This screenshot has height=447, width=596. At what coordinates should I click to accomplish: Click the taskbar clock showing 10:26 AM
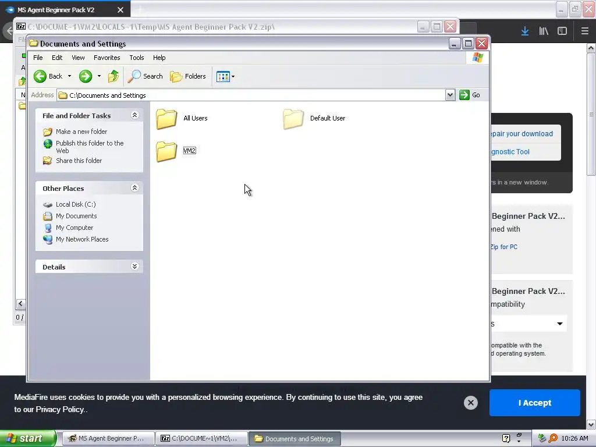tap(574, 439)
